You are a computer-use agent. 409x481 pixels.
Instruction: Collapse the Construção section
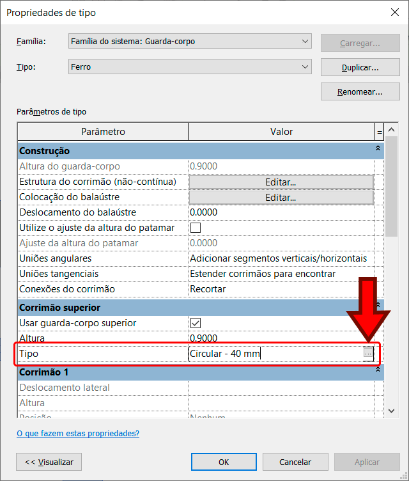click(378, 151)
